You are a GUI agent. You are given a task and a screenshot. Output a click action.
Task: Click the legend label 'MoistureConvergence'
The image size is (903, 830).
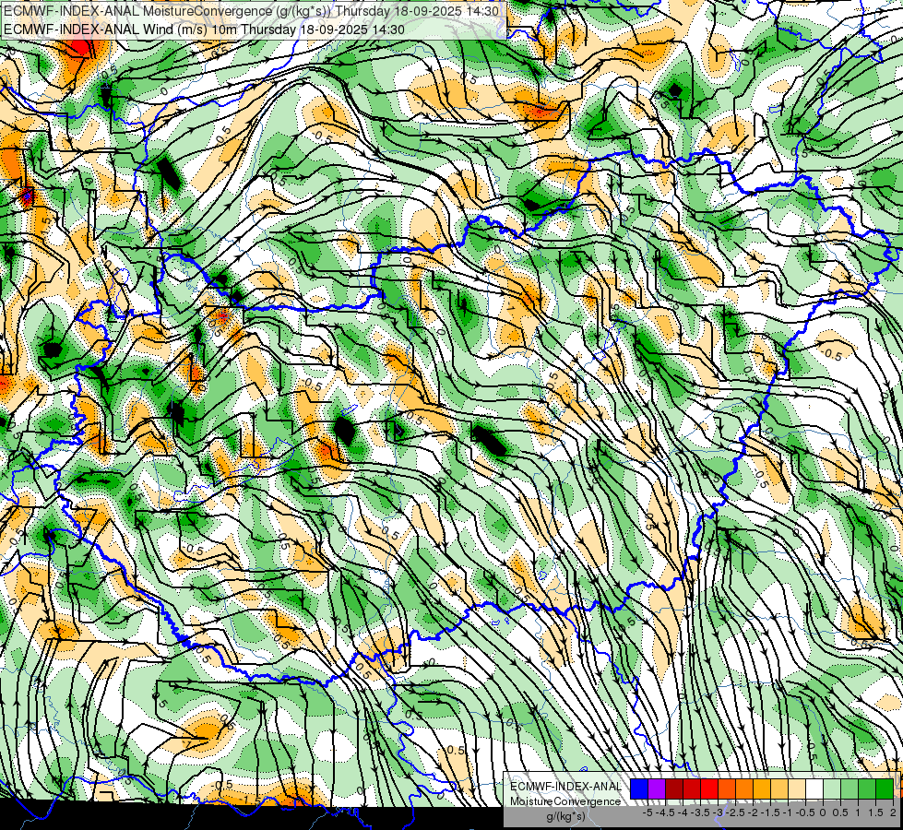(565, 801)
